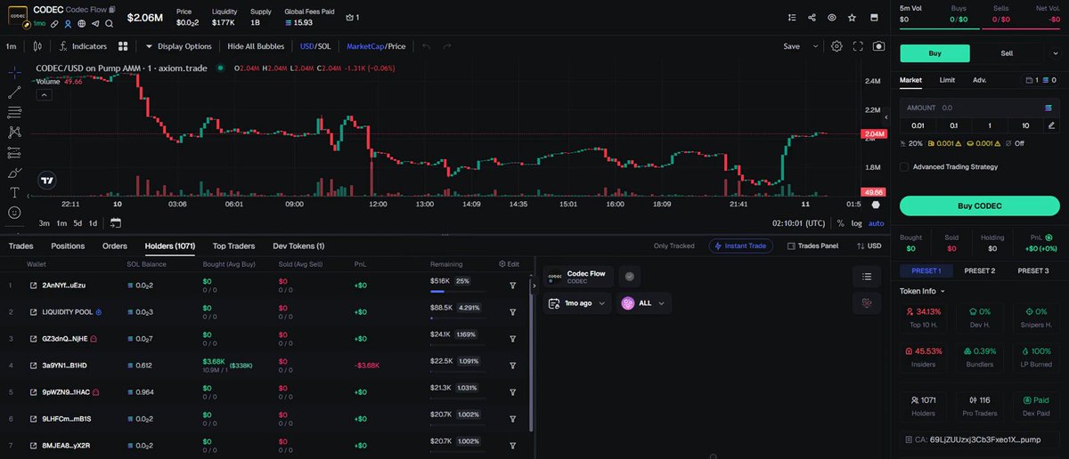Open the token's link icon
Image resolution: width=1069 pixels, height=459 pixels.
(54, 23)
